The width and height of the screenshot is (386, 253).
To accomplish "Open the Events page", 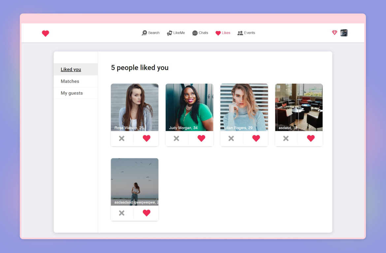I will tap(246, 33).
